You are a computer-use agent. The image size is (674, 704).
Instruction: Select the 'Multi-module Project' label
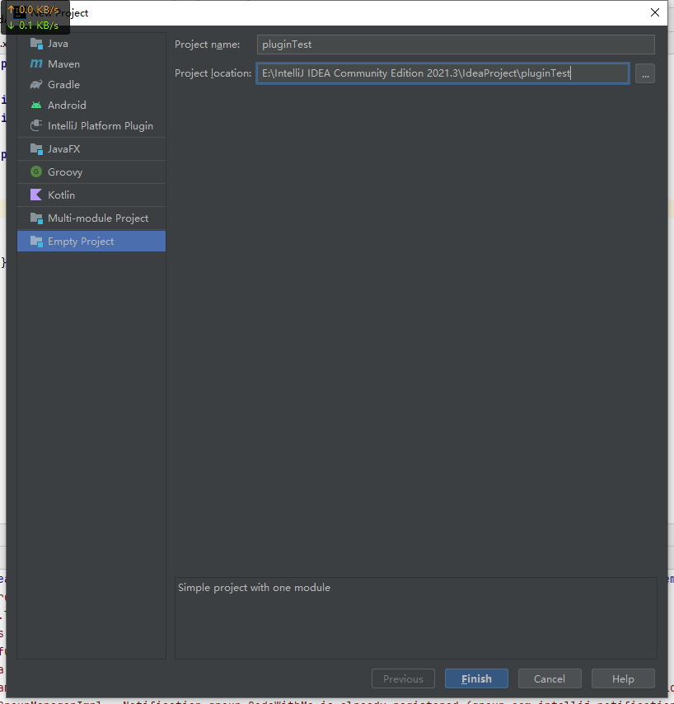(98, 218)
